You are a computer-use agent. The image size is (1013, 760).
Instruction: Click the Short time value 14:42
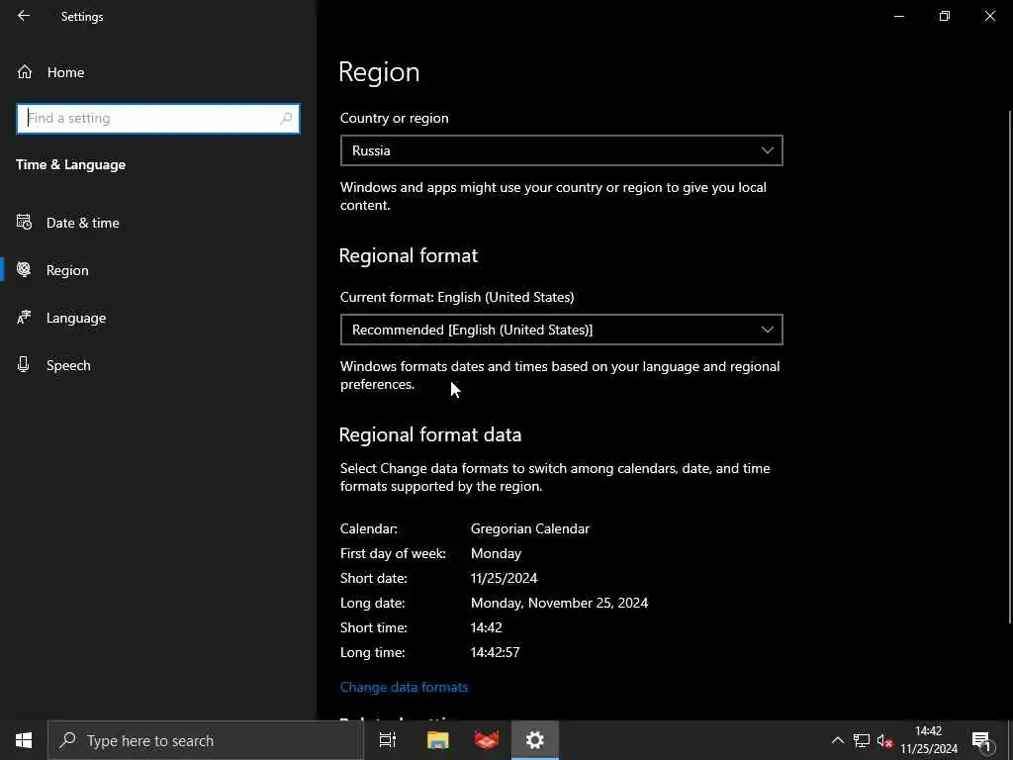(486, 627)
